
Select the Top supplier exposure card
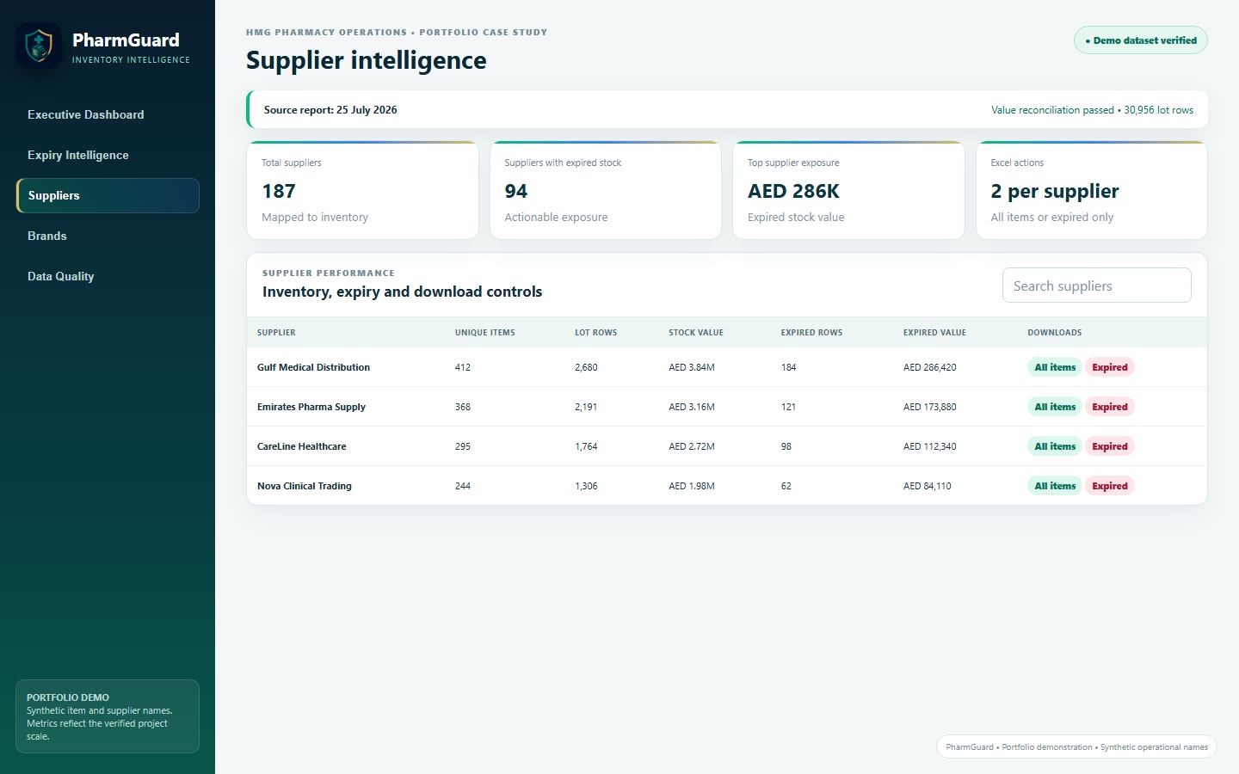point(848,190)
